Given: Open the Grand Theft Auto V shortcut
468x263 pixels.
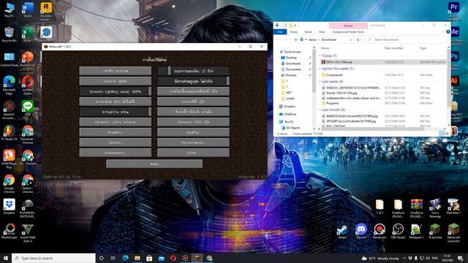Looking at the screenshot, I should [x=28, y=233].
